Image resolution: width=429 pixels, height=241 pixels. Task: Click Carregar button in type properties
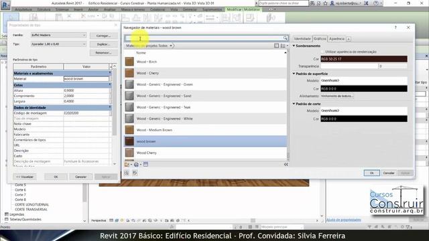(x=103, y=35)
